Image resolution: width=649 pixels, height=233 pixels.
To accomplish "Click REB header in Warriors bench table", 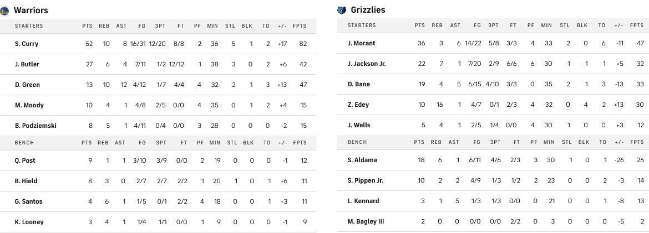I will [103, 142].
